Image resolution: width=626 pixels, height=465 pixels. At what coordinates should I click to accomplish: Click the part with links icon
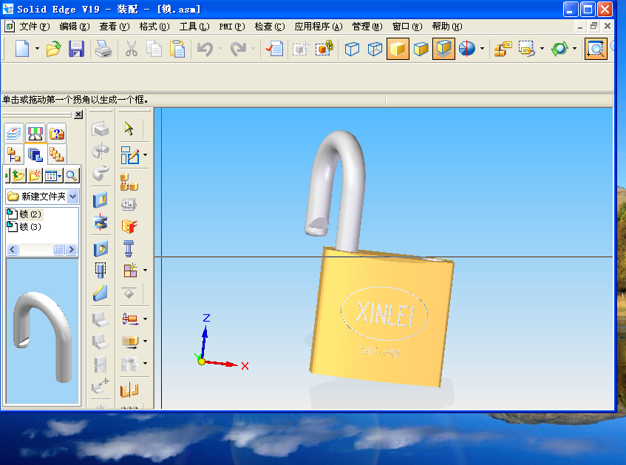coord(324,49)
